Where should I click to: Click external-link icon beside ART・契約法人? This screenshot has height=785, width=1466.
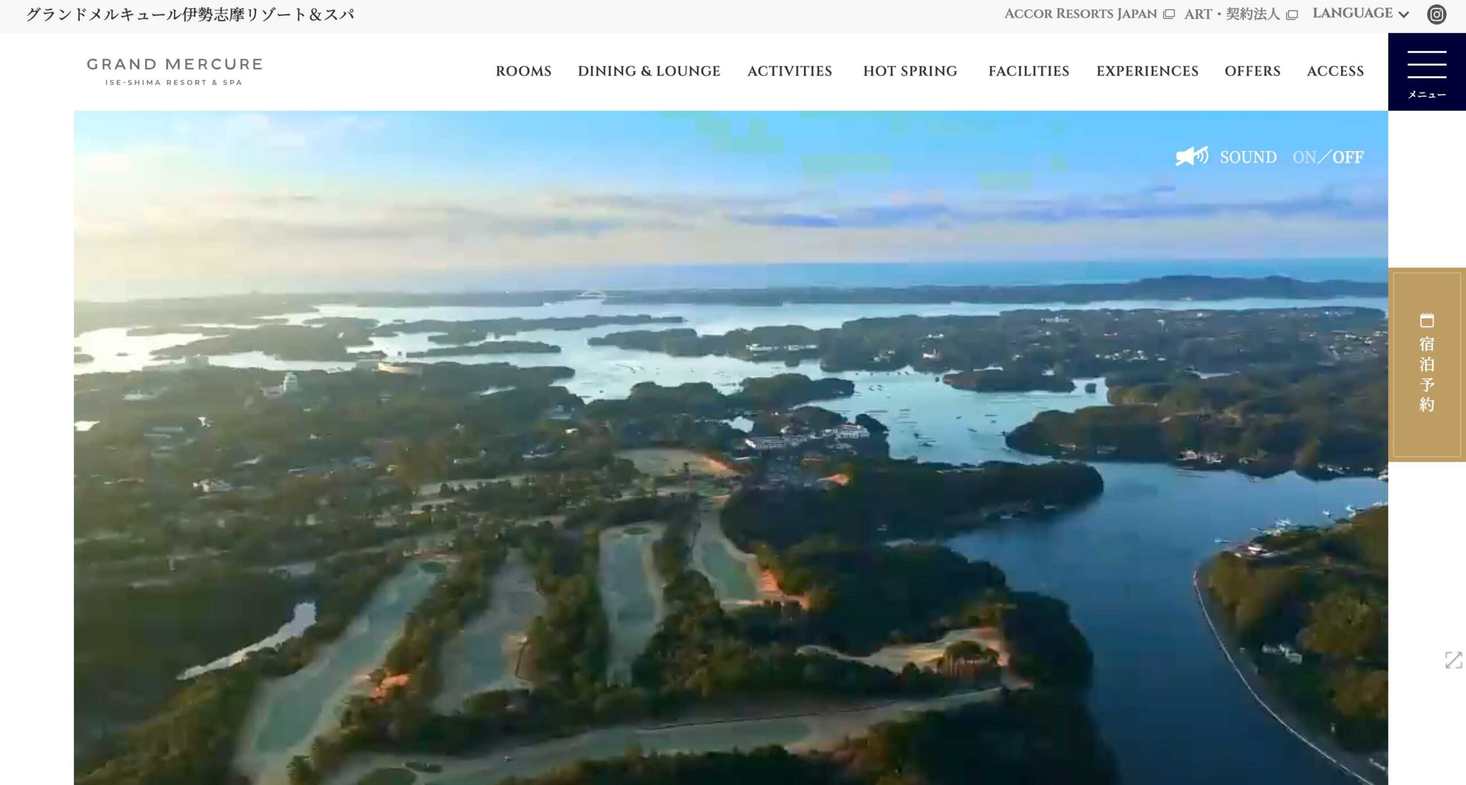[x=1292, y=15]
